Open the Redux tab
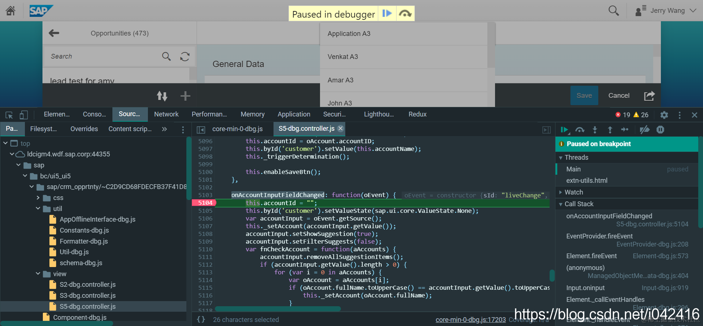This screenshot has width=703, height=326. click(x=417, y=114)
